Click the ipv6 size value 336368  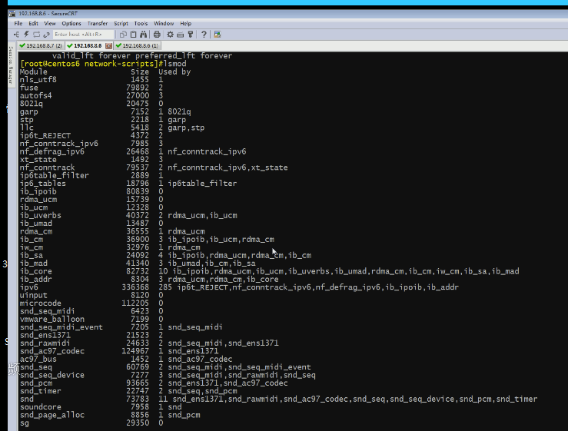point(135,287)
